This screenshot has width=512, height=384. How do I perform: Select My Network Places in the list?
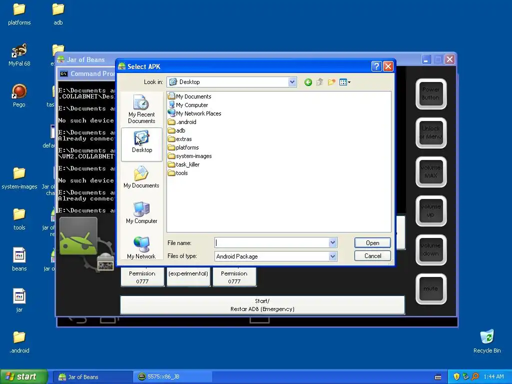(194, 113)
